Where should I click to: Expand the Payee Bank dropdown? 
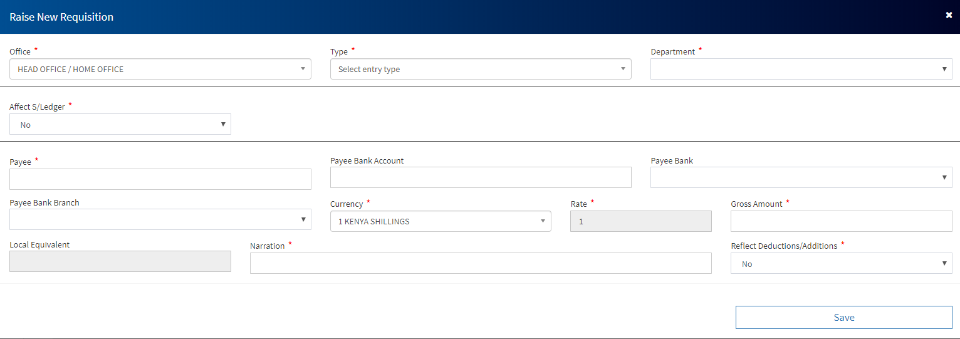(x=801, y=177)
